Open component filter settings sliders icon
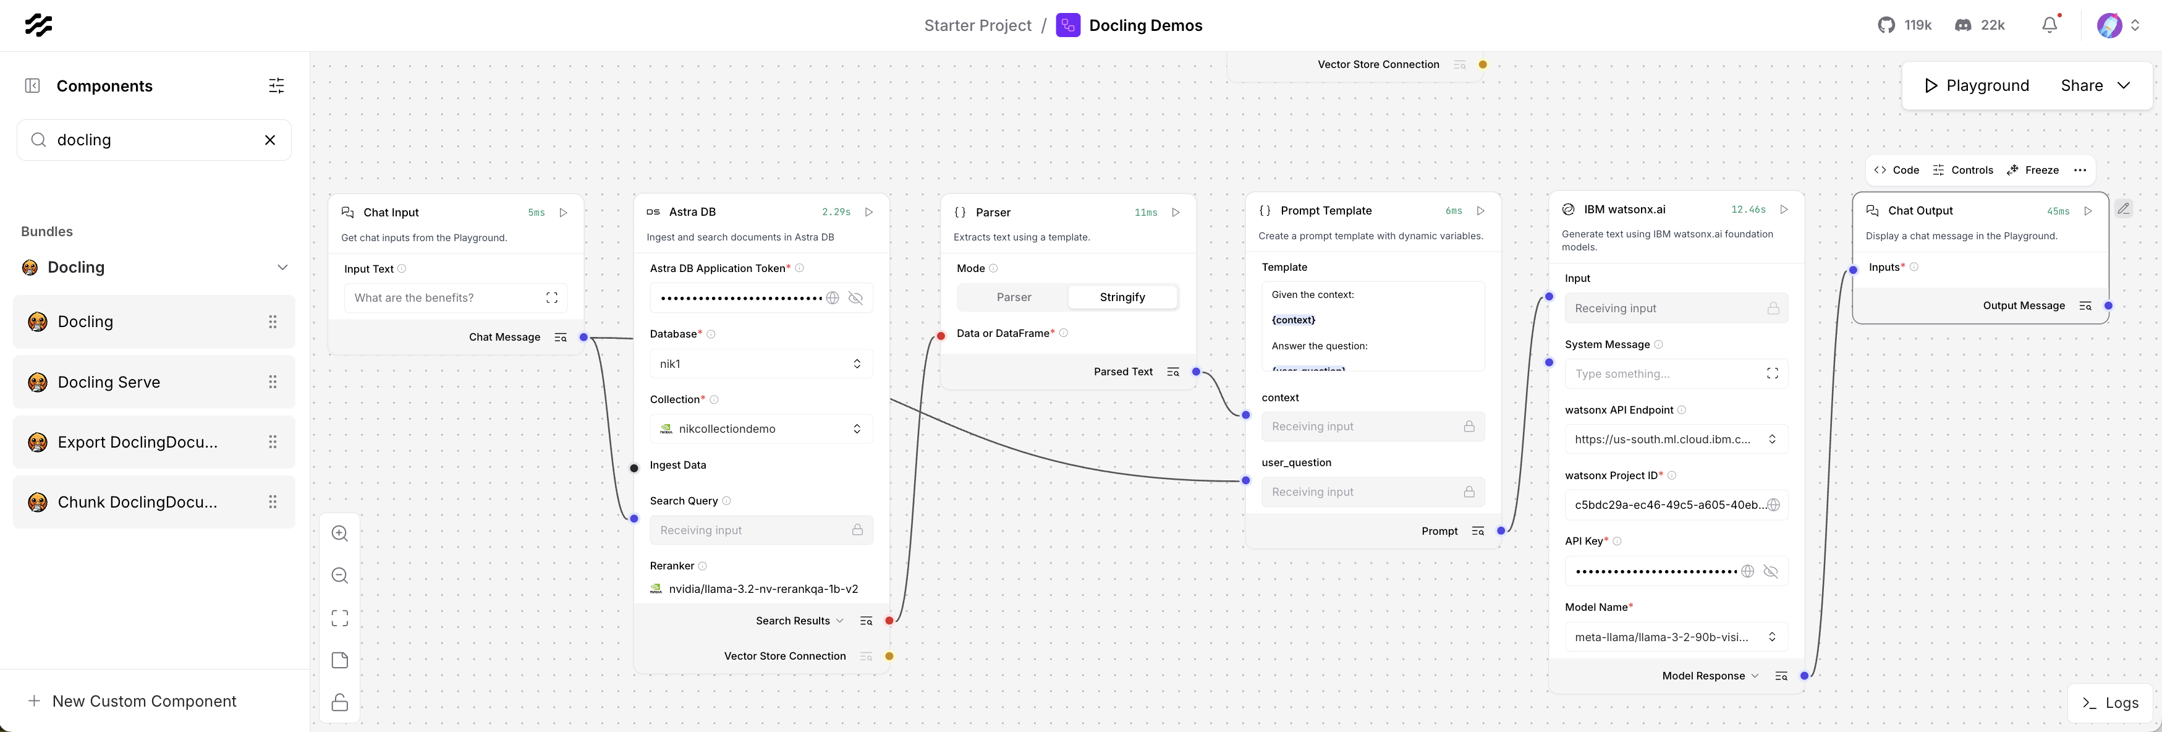The image size is (2162, 732). coord(276,85)
